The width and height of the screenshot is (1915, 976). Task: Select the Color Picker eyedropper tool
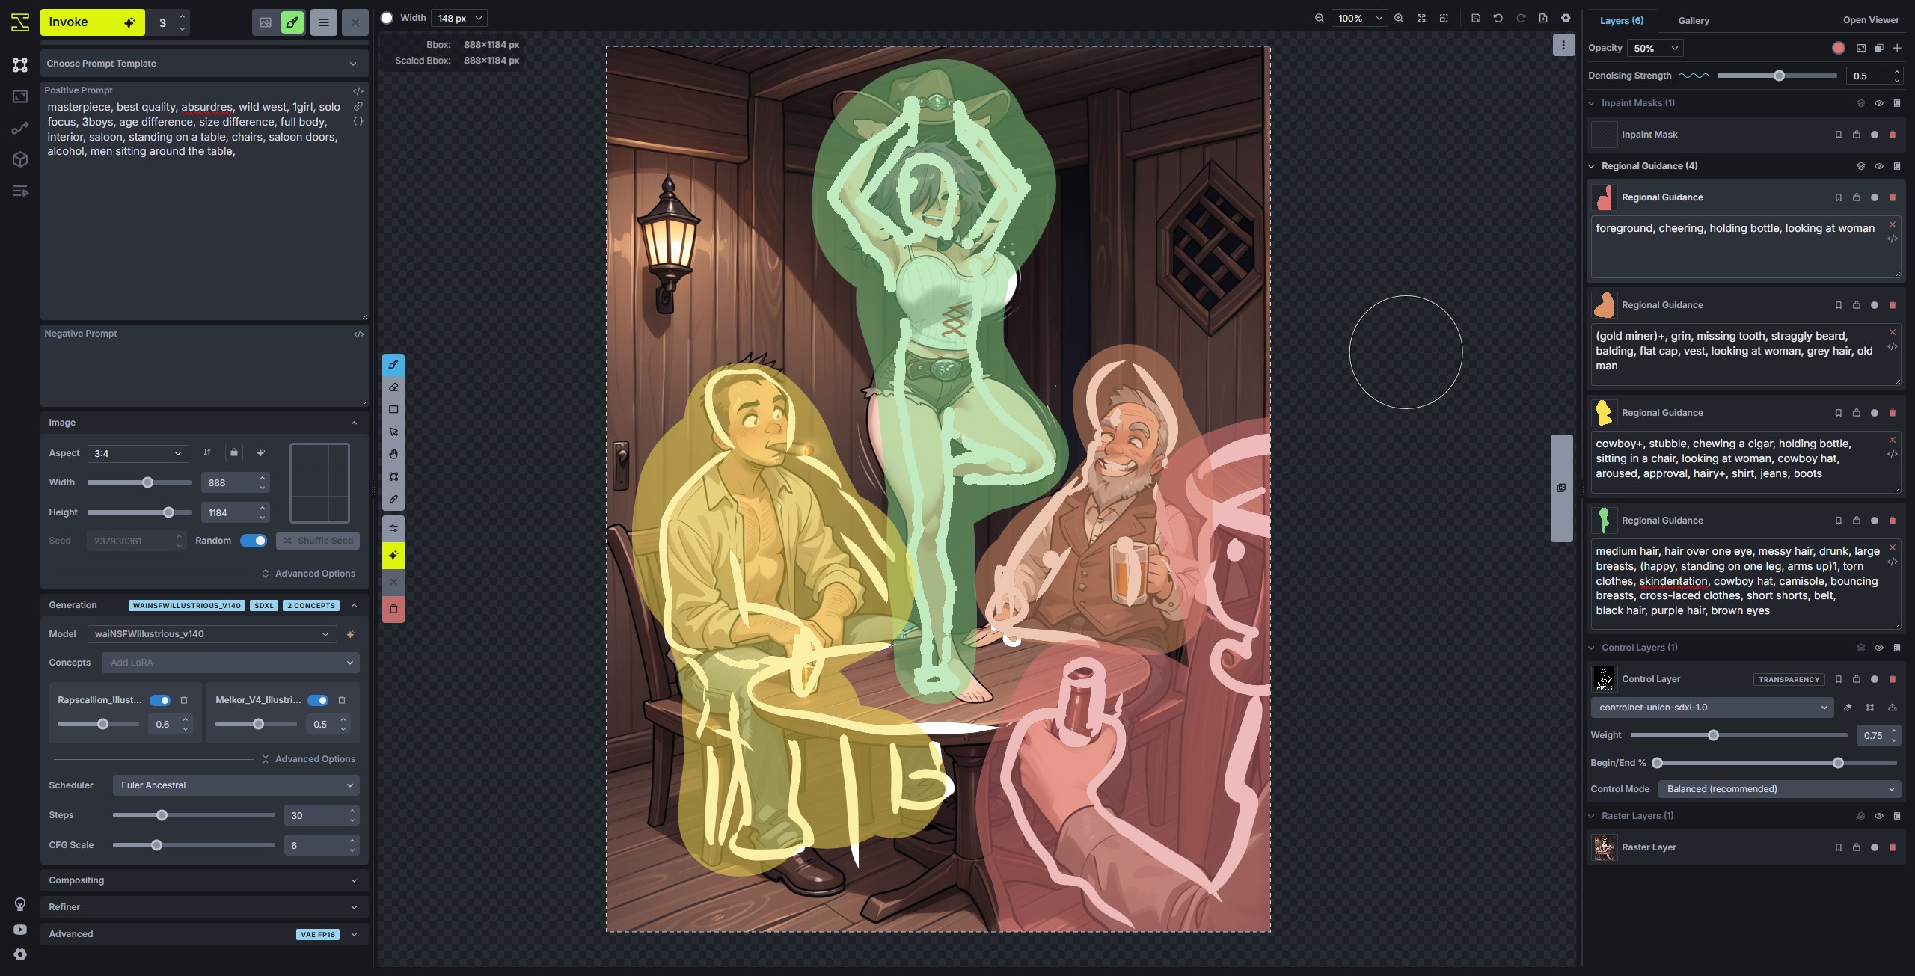[x=393, y=499]
